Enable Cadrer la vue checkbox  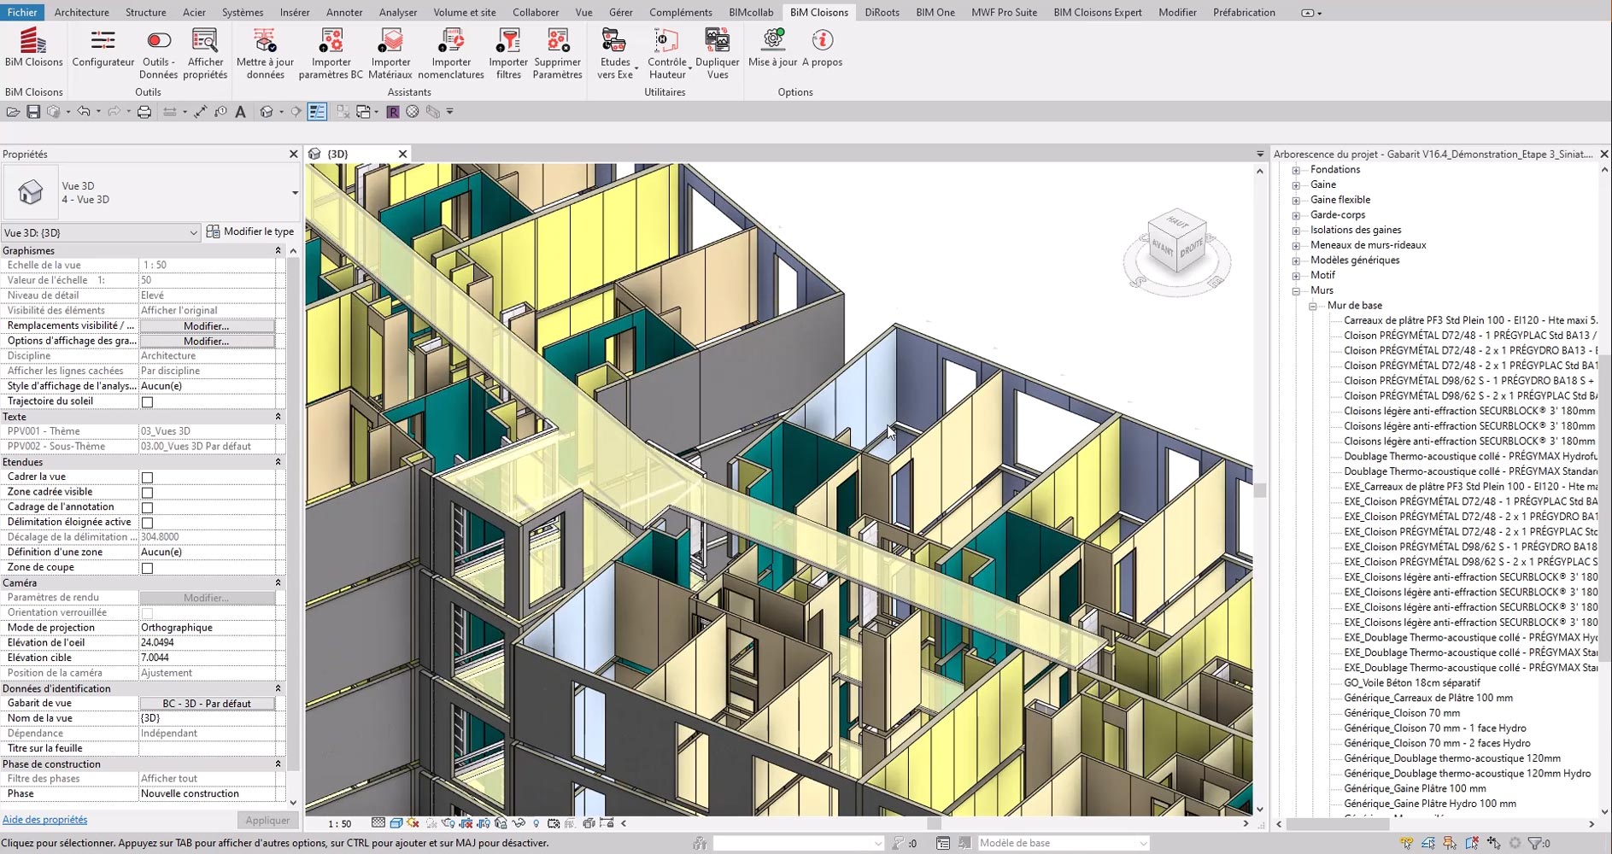147,477
